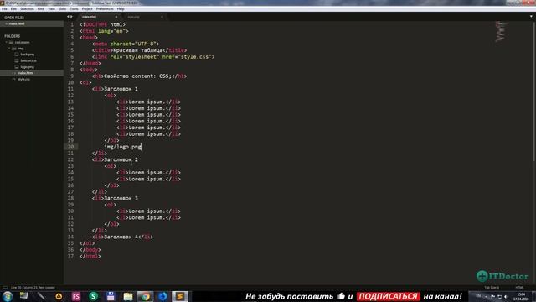Click the EN language indicator
The width and height of the screenshot is (536, 302).
[x=478, y=296]
